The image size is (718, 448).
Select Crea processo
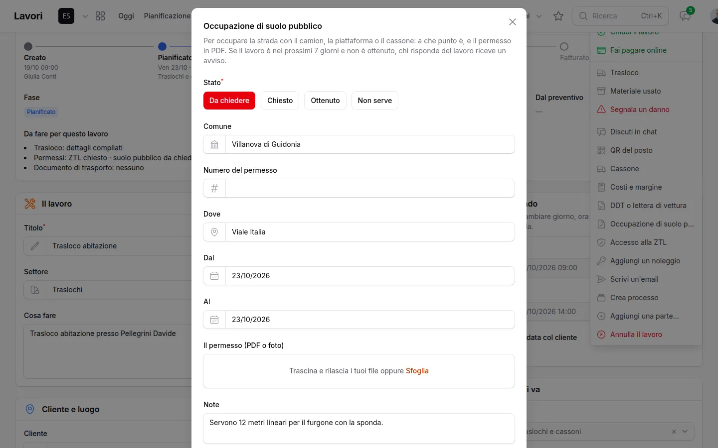pyautogui.click(x=646, y=298)
